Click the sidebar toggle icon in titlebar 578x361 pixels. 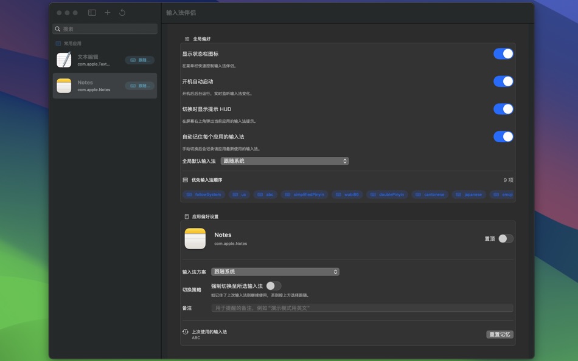pyautogui.click(x=92, y=12)
